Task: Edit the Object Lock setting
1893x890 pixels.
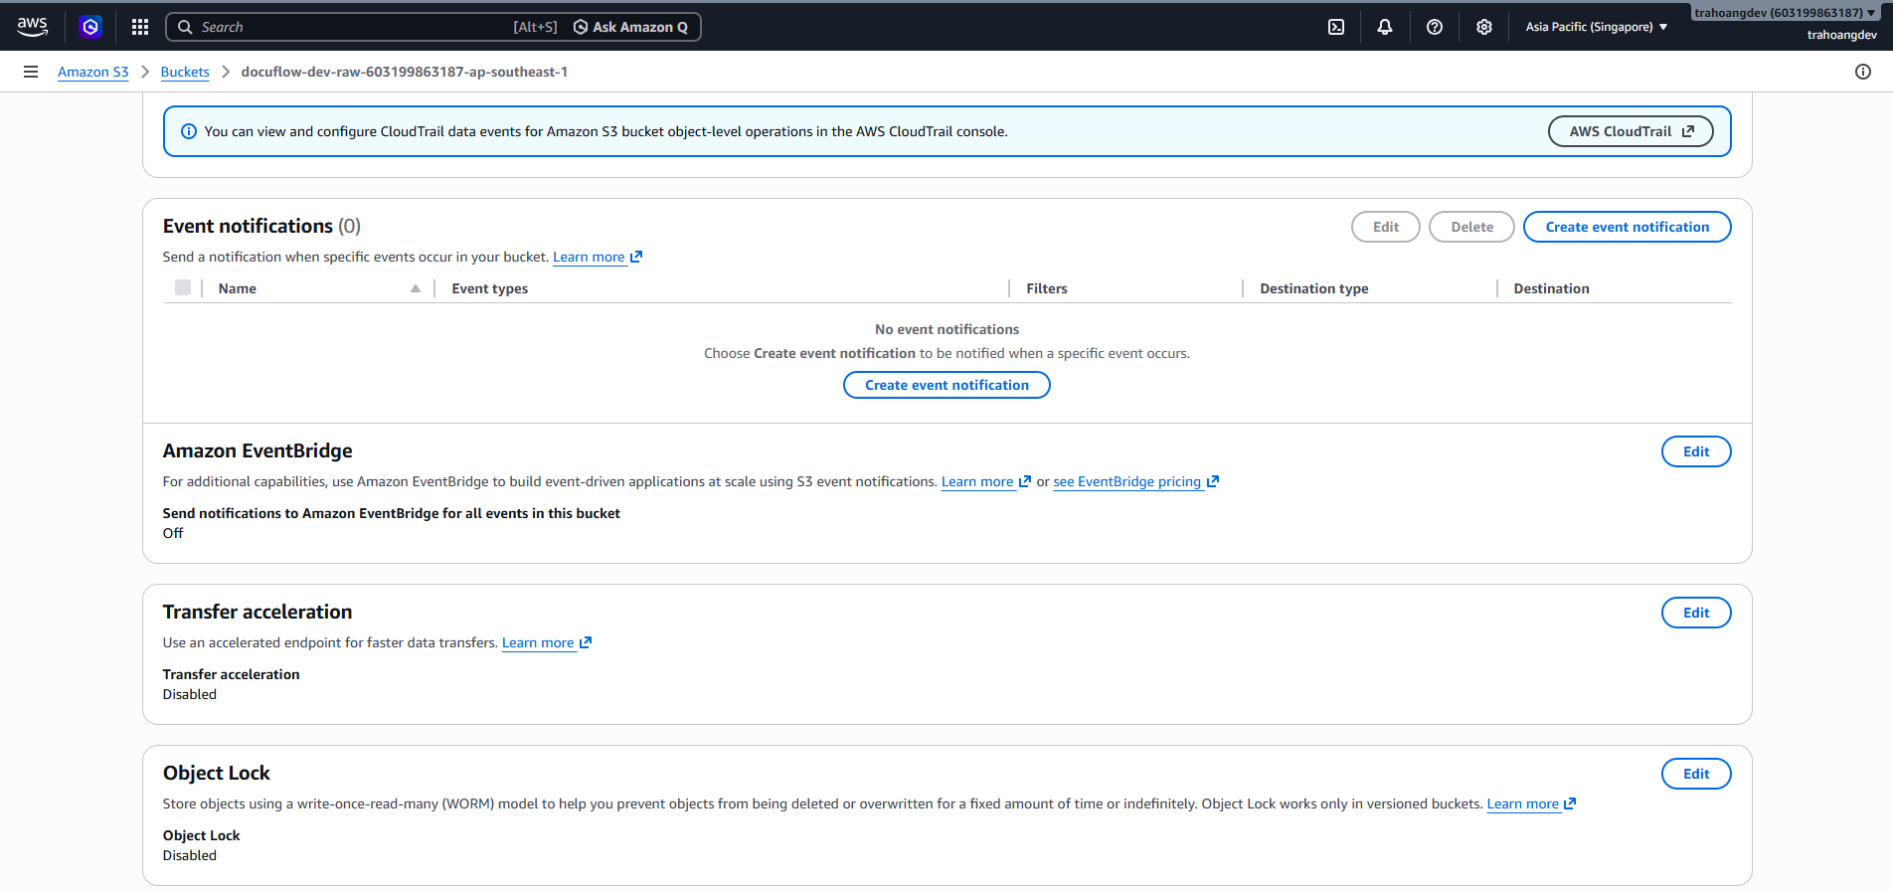Action: (x=1696, y=774)
